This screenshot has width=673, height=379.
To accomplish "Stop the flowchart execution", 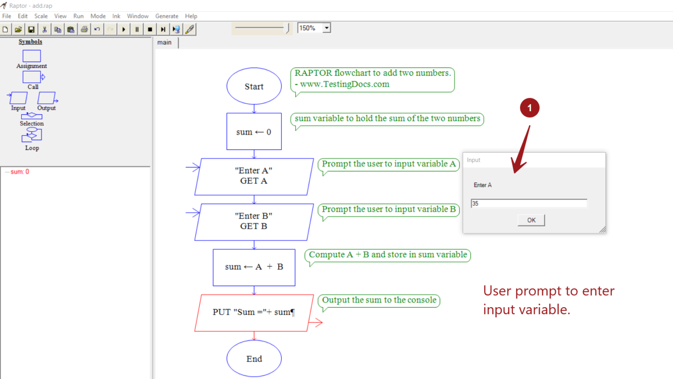I will (x=150, y=29).
